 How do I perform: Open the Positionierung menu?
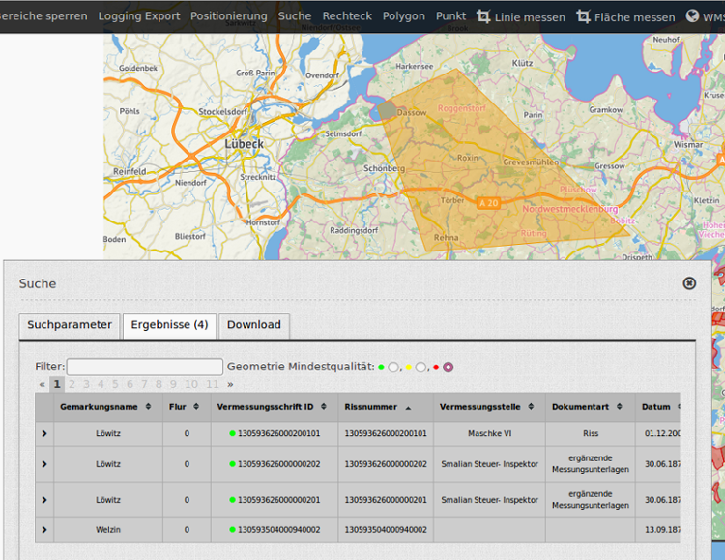tap(229, 16)
